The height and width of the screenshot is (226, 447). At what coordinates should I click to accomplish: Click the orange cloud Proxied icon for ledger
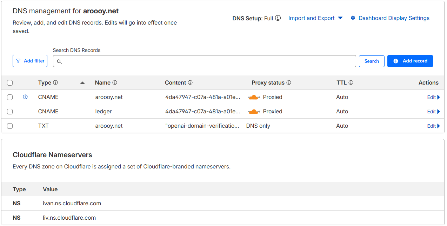coord(254,112)
